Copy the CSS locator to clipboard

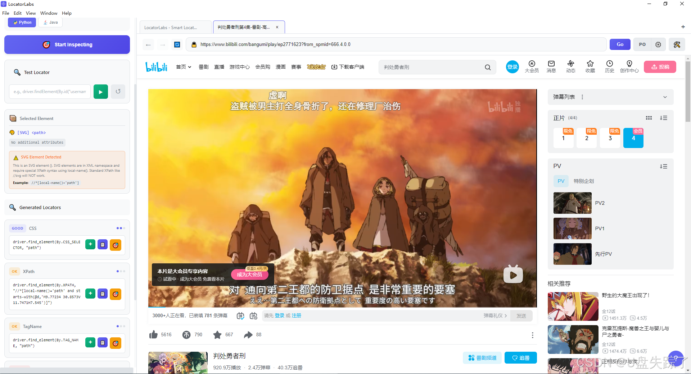103,245
